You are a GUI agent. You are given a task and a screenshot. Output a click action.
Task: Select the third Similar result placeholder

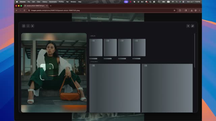click(x=125, y=47)
